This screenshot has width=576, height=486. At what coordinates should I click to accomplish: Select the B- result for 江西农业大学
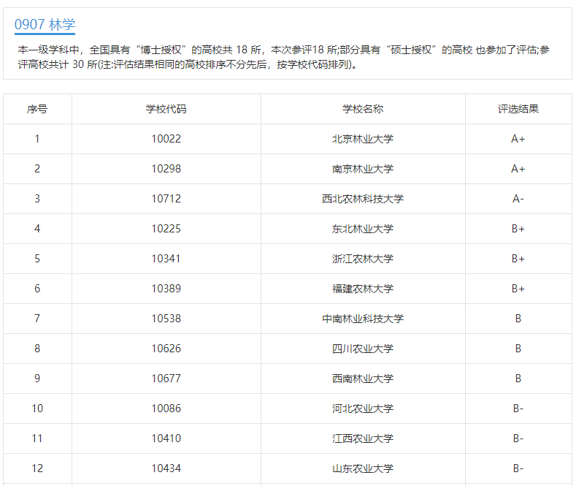point(518,438)
